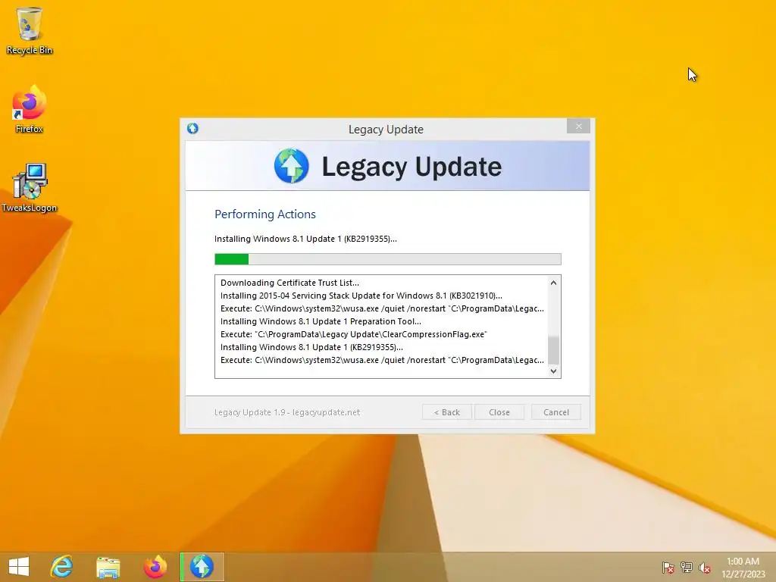776x582 pixels.
Task: Select the Firefox desktop shortcut
Action: pyautogui.click(x=30, y=109)
